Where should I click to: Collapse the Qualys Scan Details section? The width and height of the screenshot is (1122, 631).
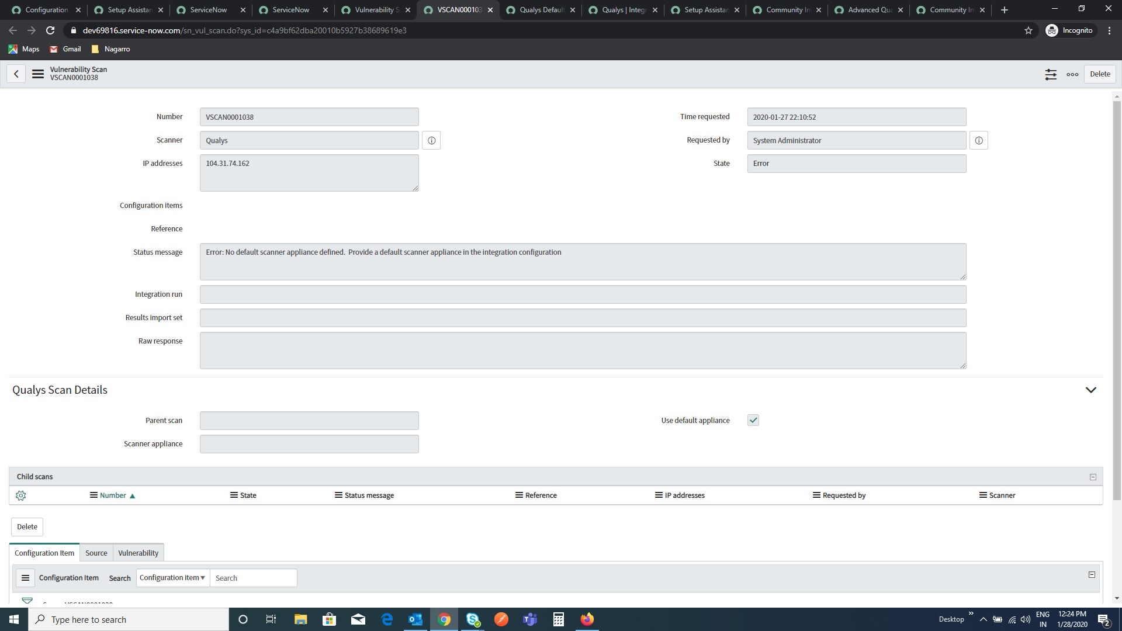(1090, 390)
